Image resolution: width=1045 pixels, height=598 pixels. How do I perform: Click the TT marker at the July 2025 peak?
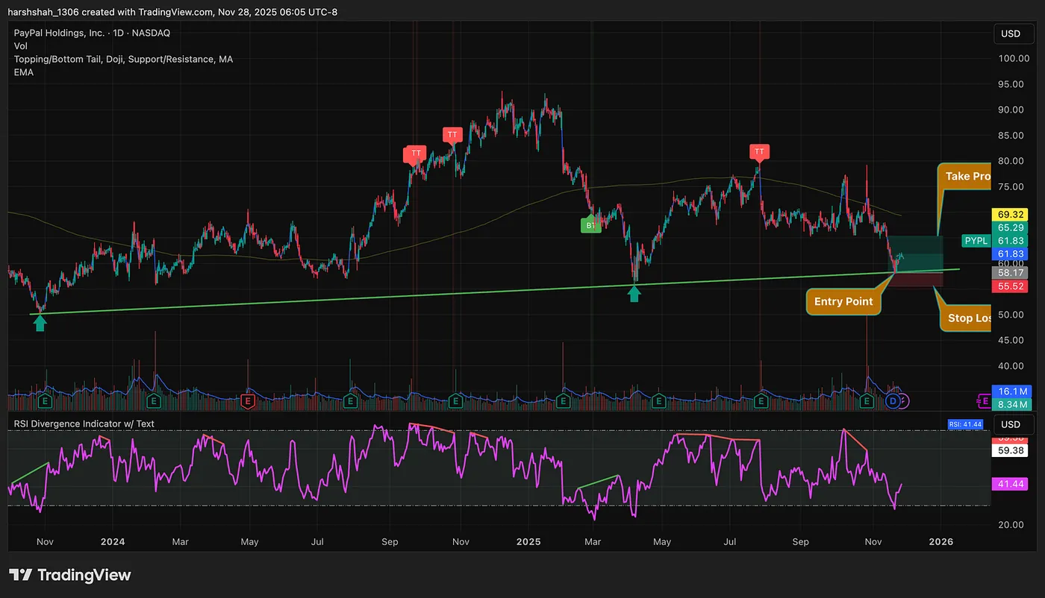(x=759, y=153)
